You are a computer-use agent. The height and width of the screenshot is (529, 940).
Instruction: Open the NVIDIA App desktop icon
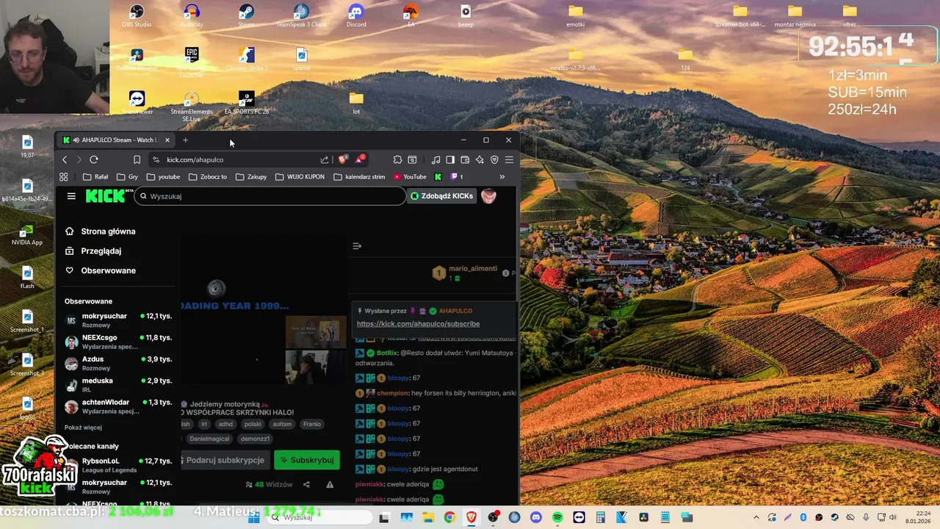pyautogui.click(x=27, y=235)
